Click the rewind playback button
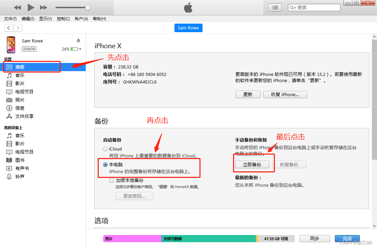377x248 pixels. (x=17, y=8)
